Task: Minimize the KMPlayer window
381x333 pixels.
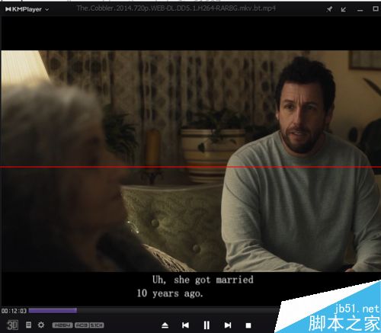Action: pos(360,10)
